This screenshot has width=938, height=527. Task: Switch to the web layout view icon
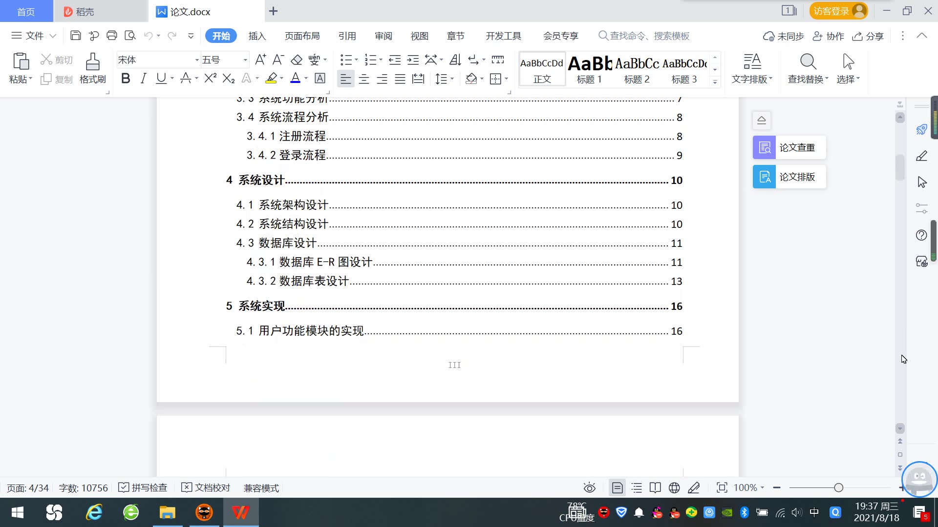(674, 487)
